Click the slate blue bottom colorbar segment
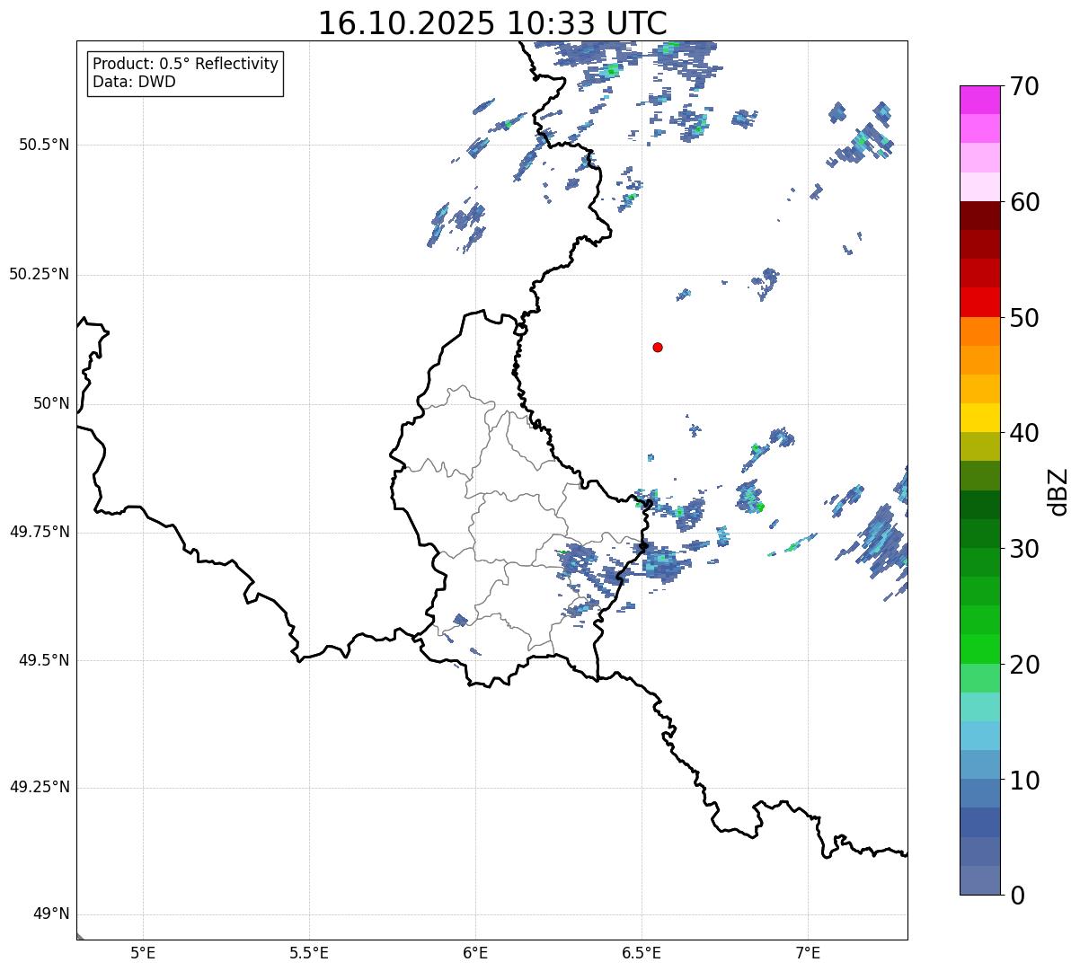Viewport: 1080px width, 971px height. coord(980,880)
